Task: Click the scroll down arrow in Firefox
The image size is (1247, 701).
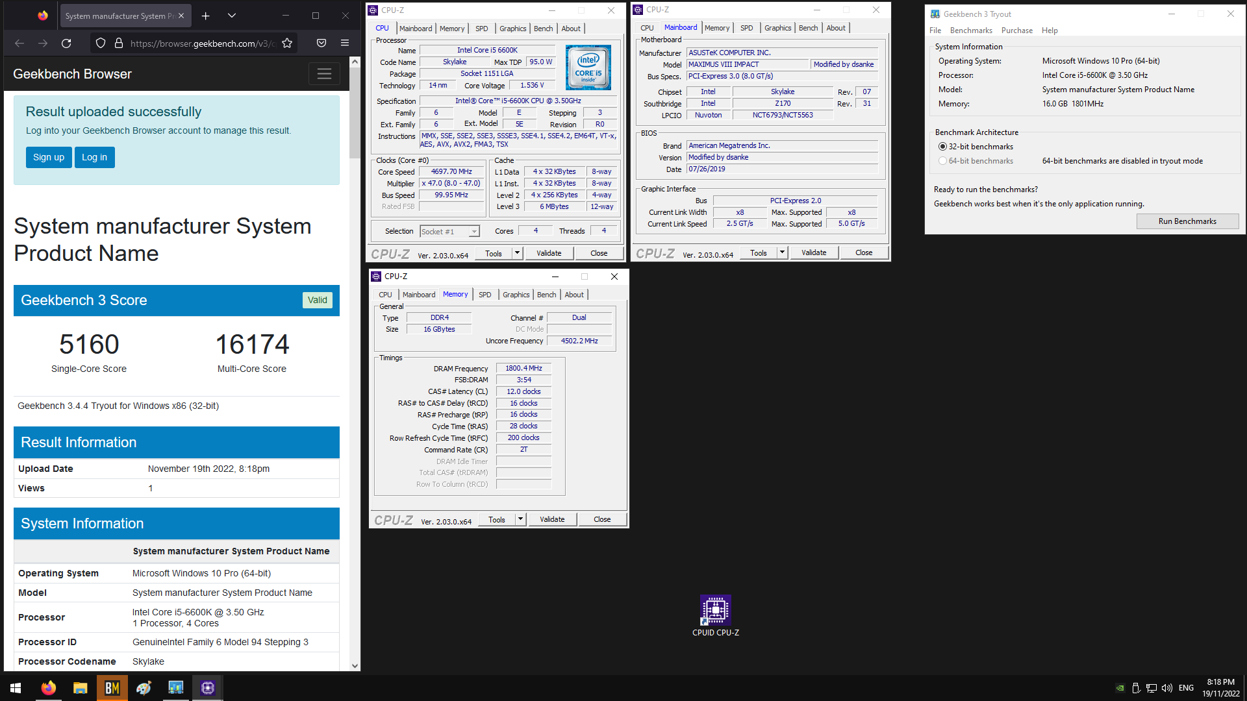Action: click(355, 665)
